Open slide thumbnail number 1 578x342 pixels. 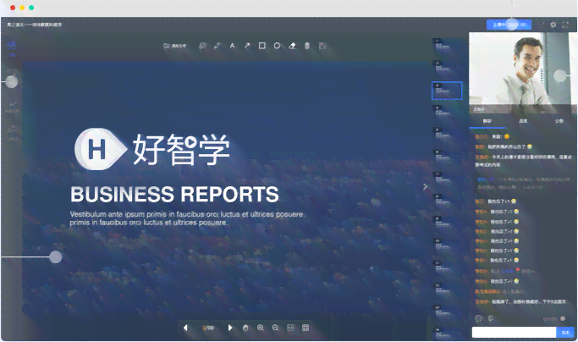[447, 46]
